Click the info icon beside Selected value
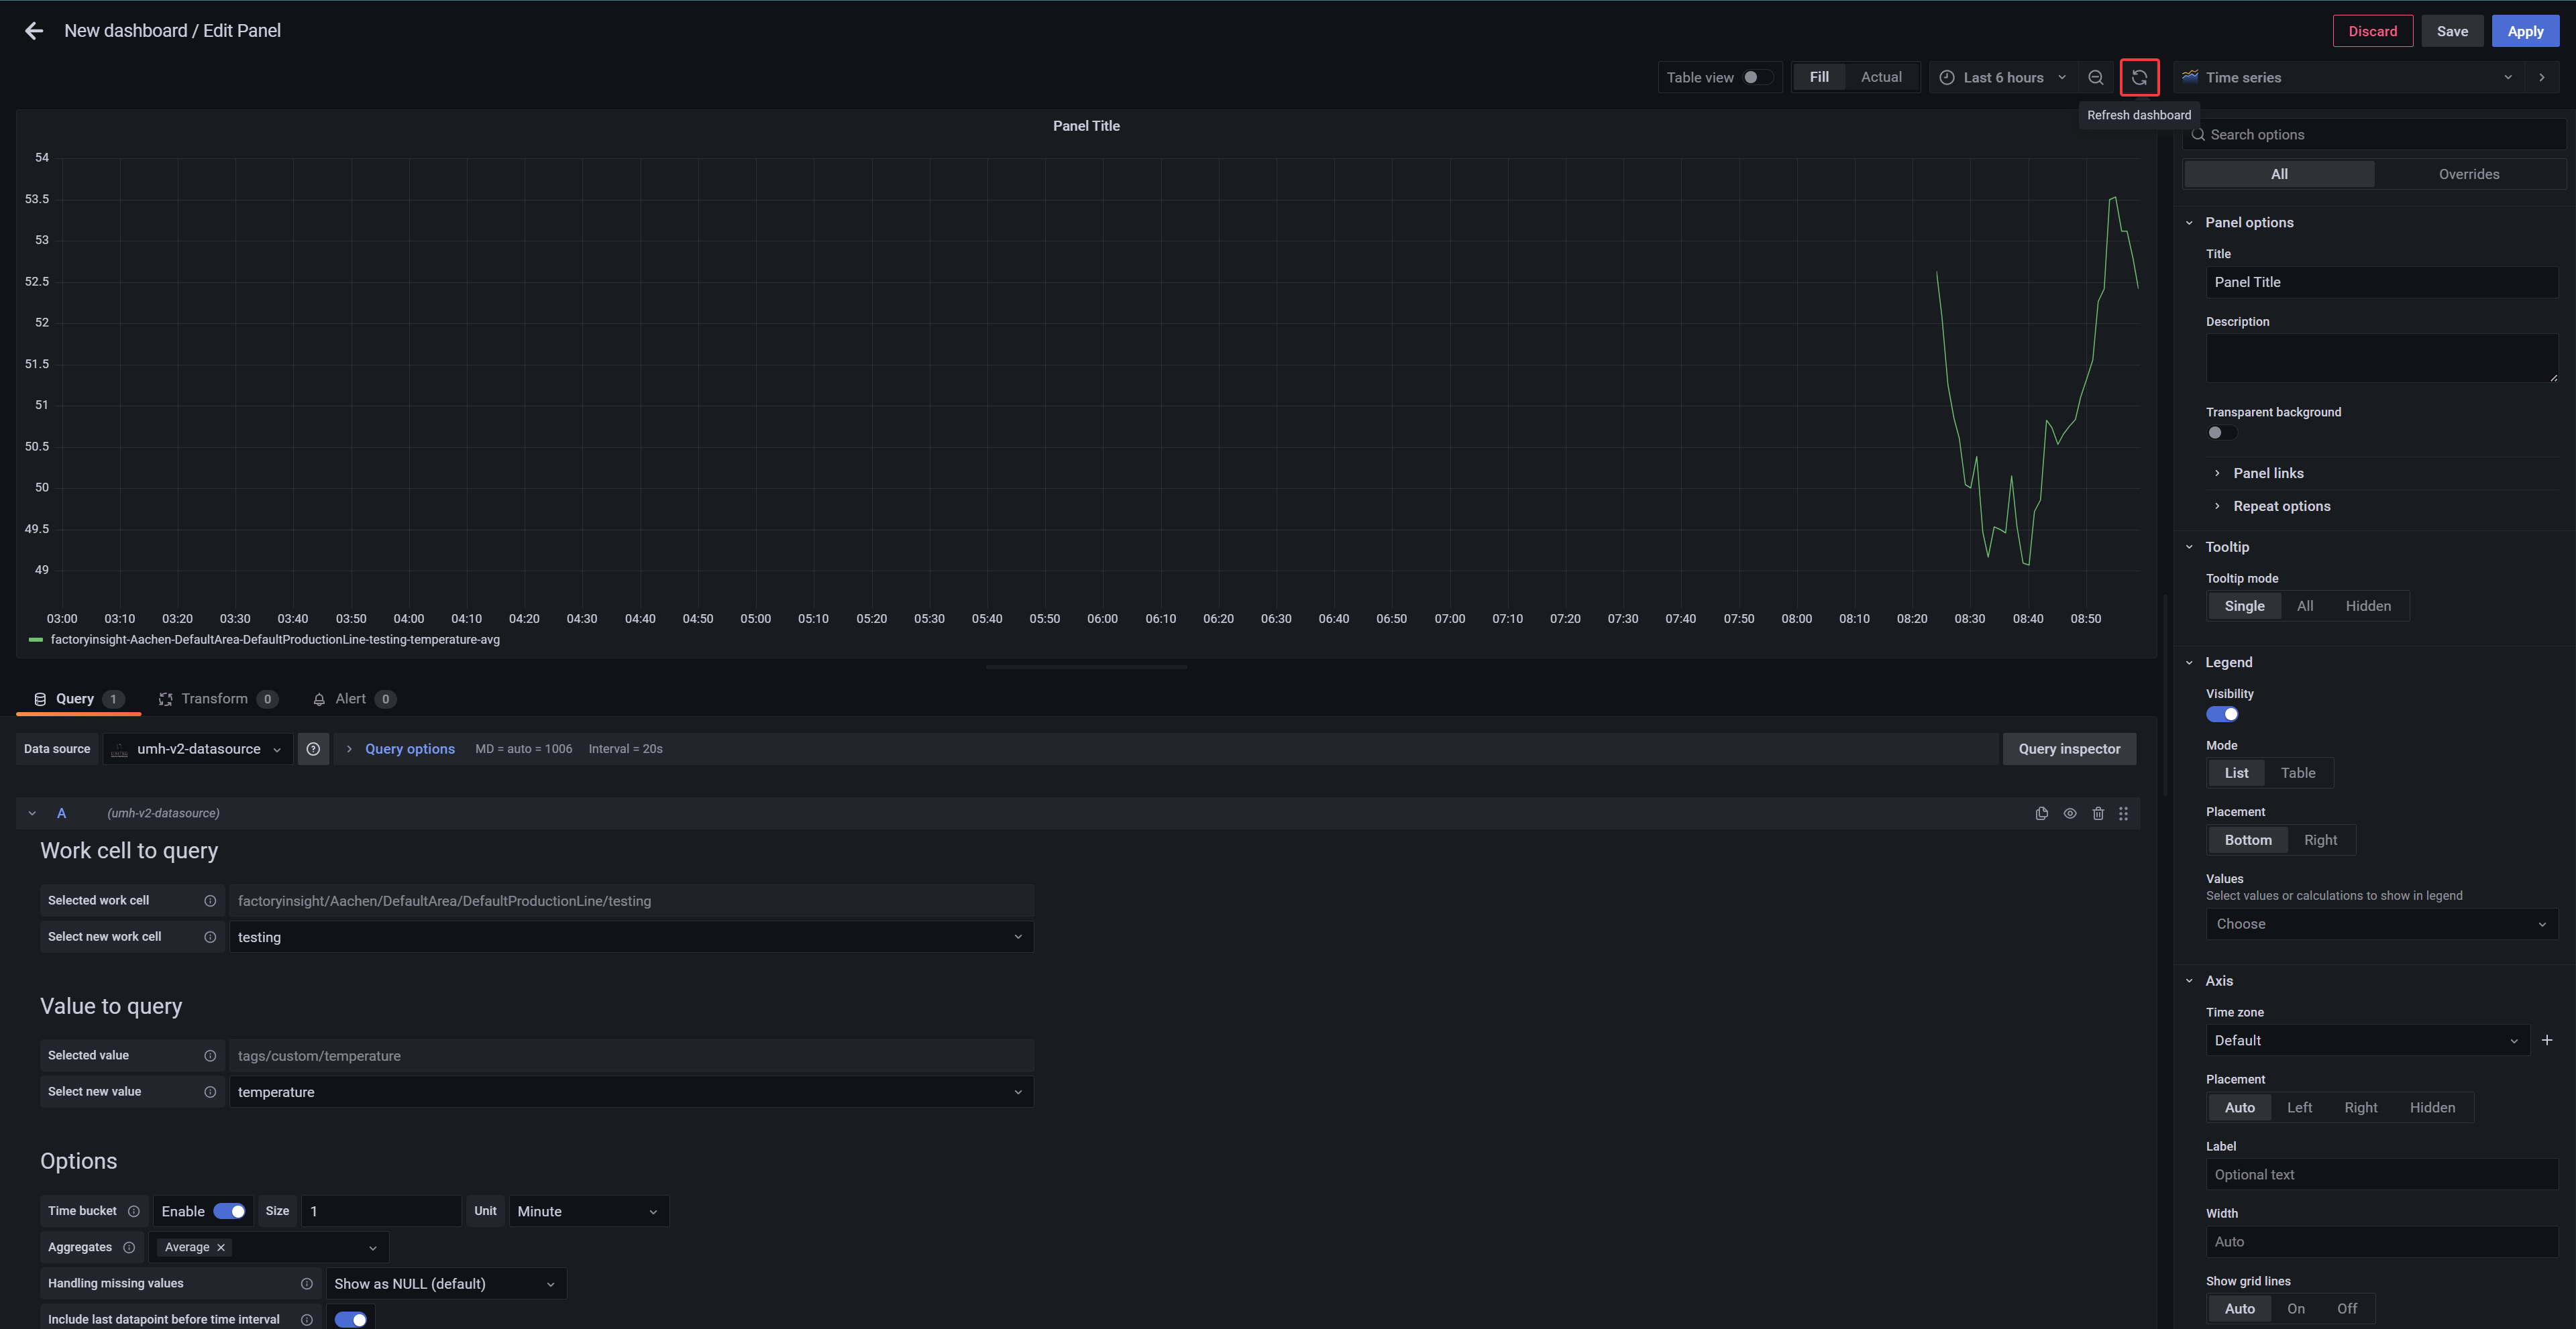 (210, 1055)
